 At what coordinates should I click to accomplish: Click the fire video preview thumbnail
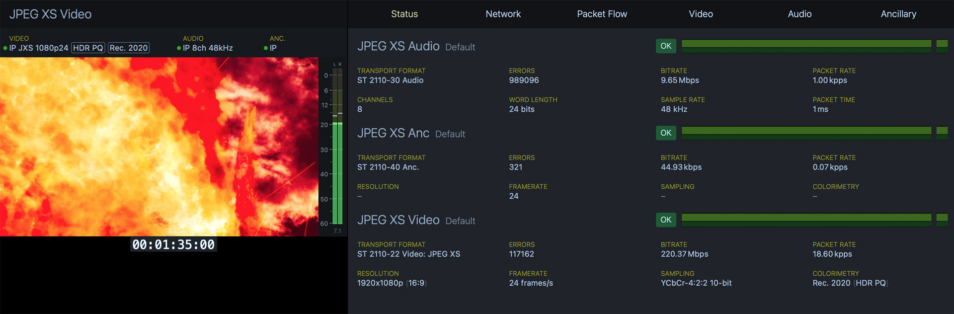pos(159,147)
